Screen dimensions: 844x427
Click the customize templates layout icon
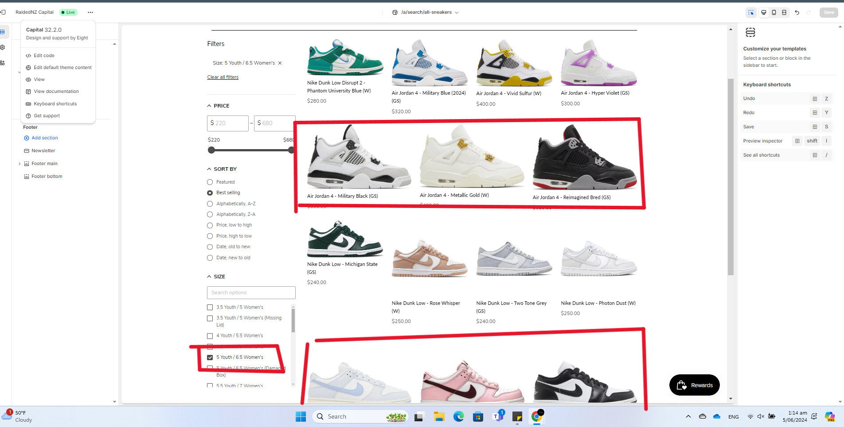[x=750, y=32]
